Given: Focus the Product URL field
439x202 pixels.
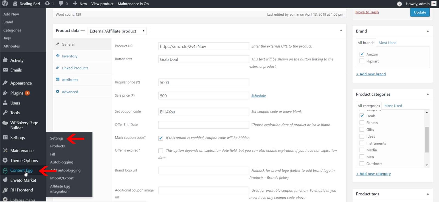Looking at the screenshot, I should 204,46.
